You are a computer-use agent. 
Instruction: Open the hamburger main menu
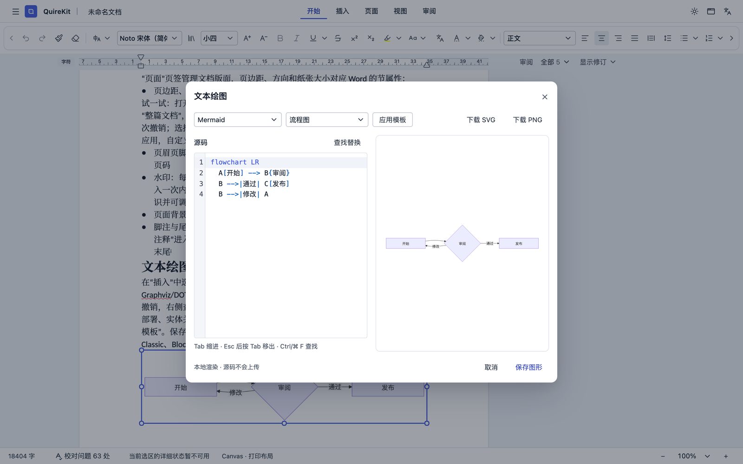click(x=15, y=12)
